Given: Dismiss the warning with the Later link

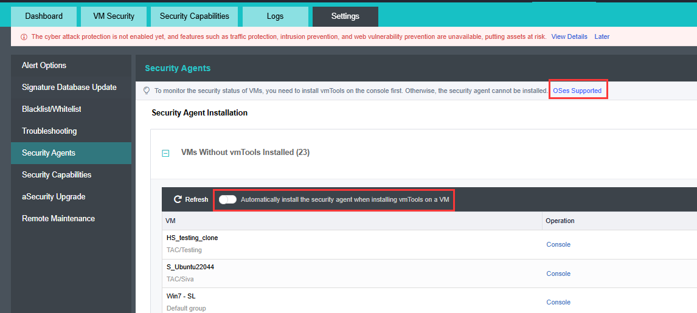Looking at the screenshot, I should (x=602, y=36).
